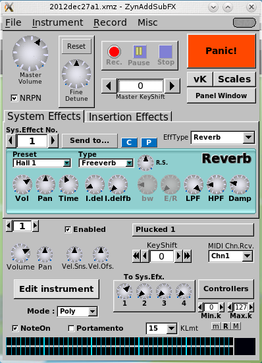Screen dimensions: 262x363
Task: Open the Misc menu
Action: (x=147, y=22)
